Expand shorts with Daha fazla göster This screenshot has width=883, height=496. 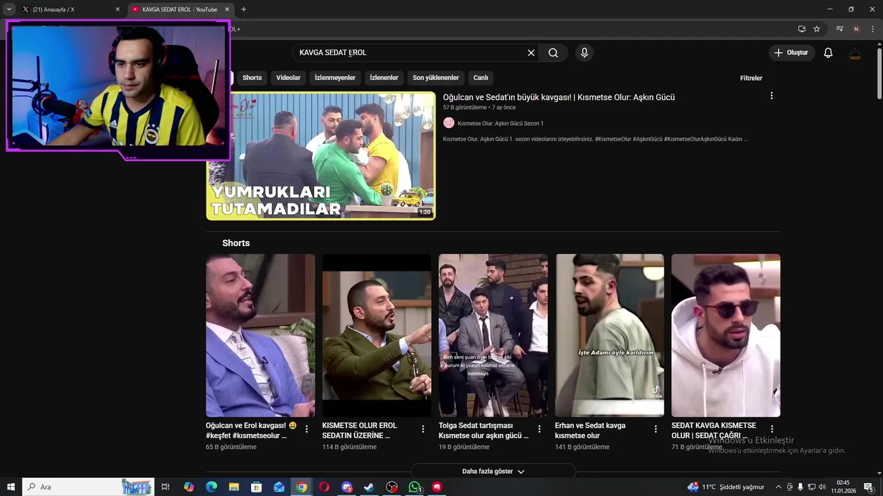pos(493,471)
